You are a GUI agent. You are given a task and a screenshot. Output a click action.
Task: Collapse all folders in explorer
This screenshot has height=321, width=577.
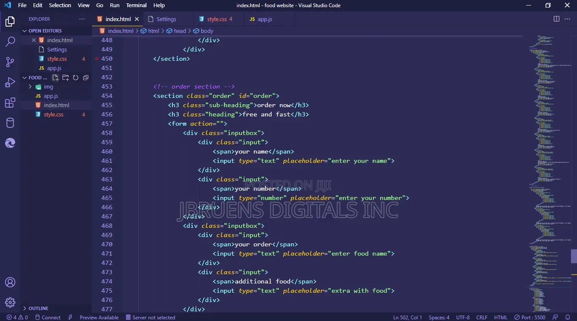tap(86, 78)
